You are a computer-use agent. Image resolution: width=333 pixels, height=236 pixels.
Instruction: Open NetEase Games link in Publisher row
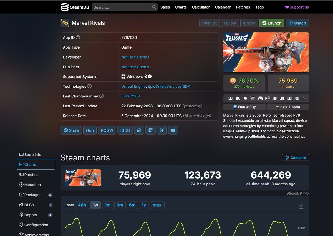[x=135, y=67]
